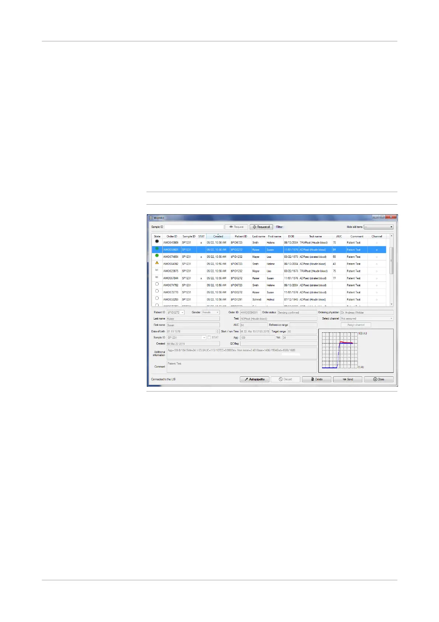The image size is (439, 622).
Task: Click the Target range field showing 60
Action: coord(302,331)
